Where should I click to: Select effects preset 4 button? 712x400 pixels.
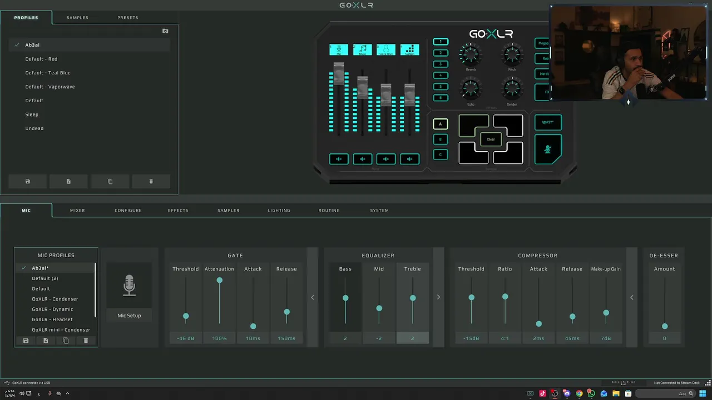(441, 76)
